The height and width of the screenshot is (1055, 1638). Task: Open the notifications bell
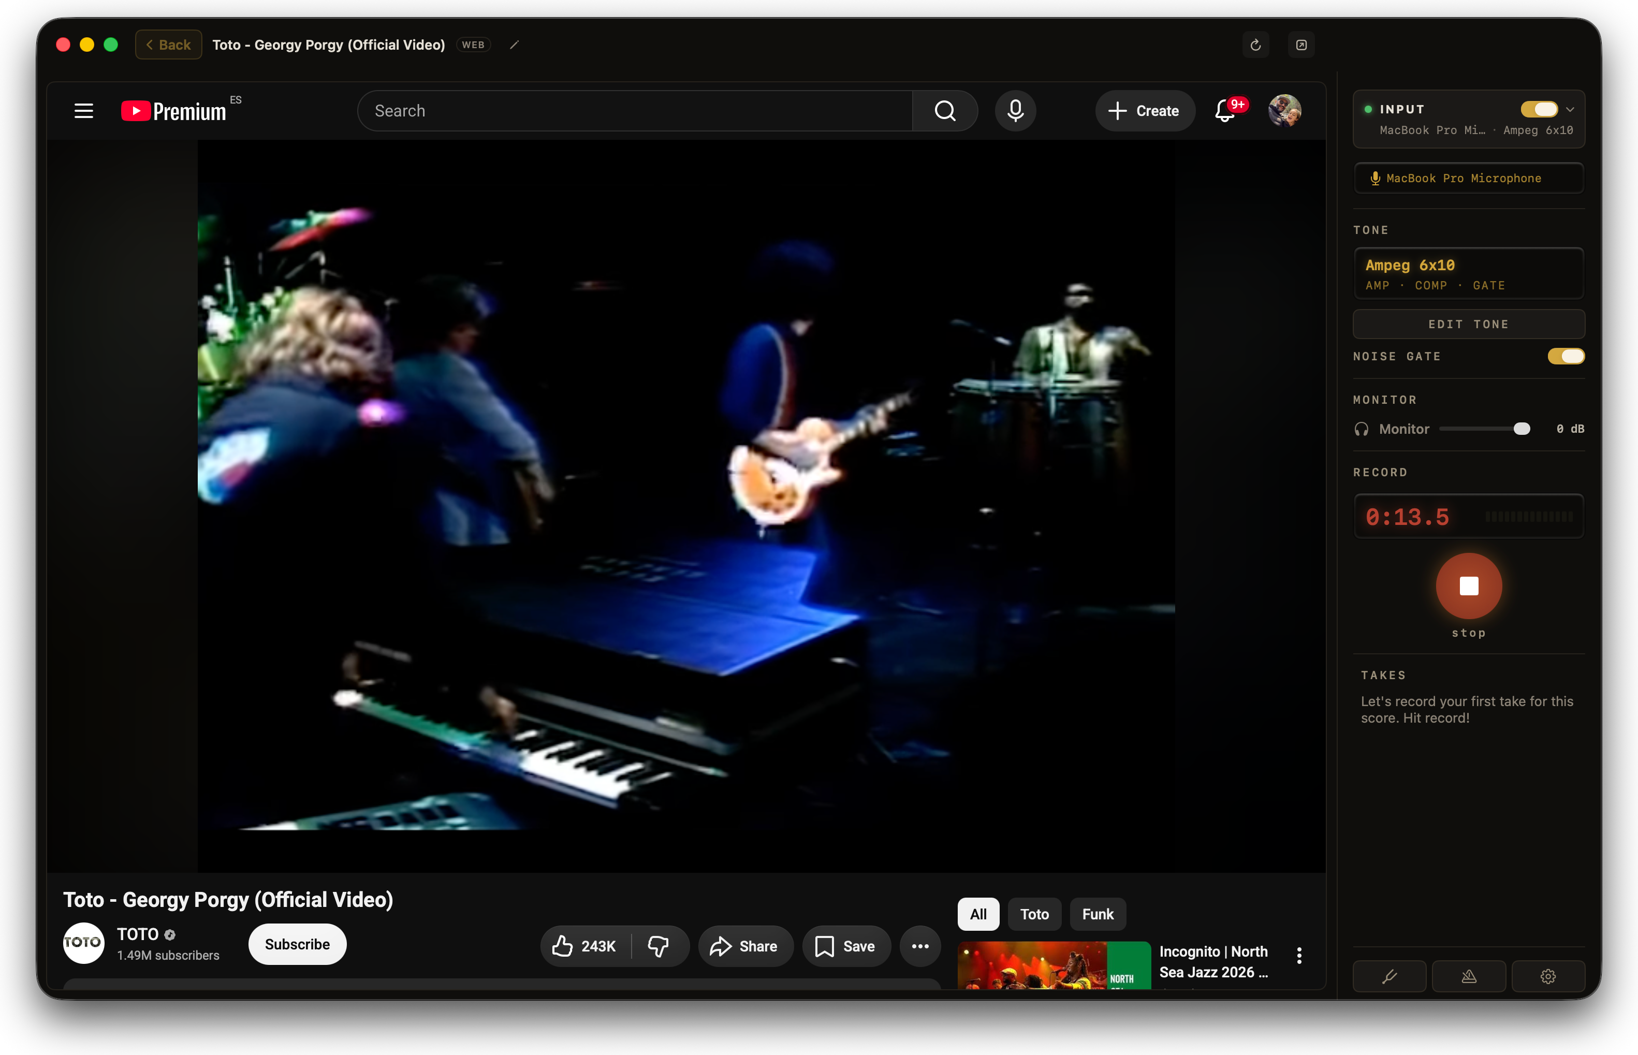[1225, 111]
